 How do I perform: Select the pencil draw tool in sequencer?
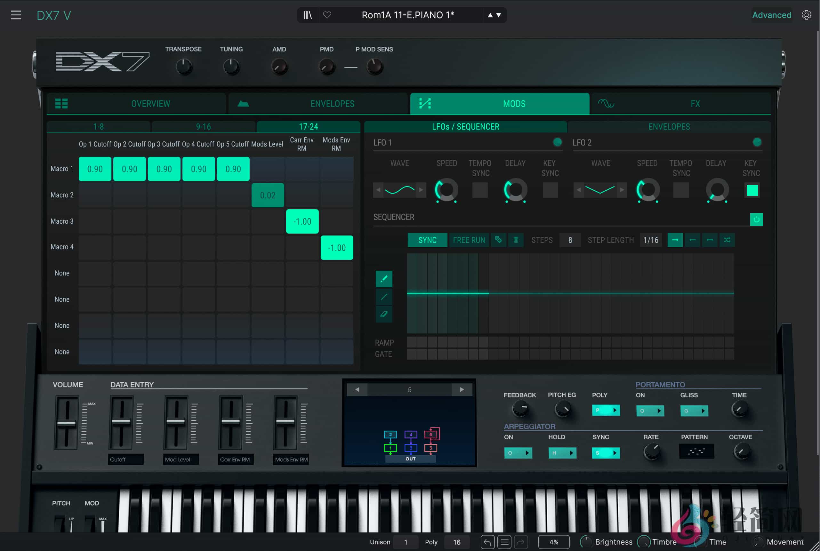tap(384, 279)
